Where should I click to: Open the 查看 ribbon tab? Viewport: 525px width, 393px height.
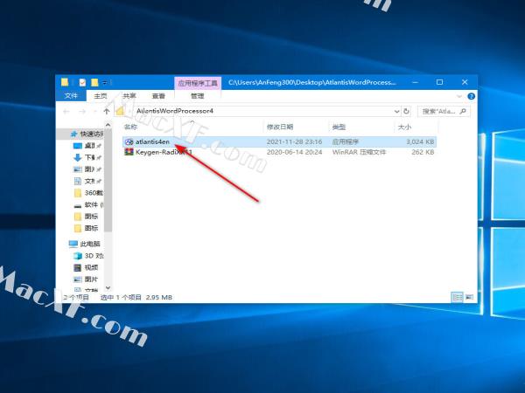pyautogui.click(x=158, y=96)
